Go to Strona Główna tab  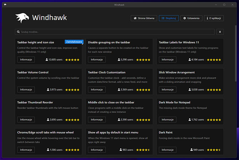click(144, 18)
